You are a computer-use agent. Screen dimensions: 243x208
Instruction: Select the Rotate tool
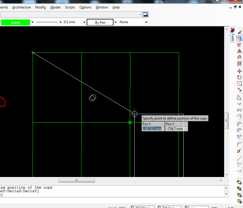tap(239, 77)
